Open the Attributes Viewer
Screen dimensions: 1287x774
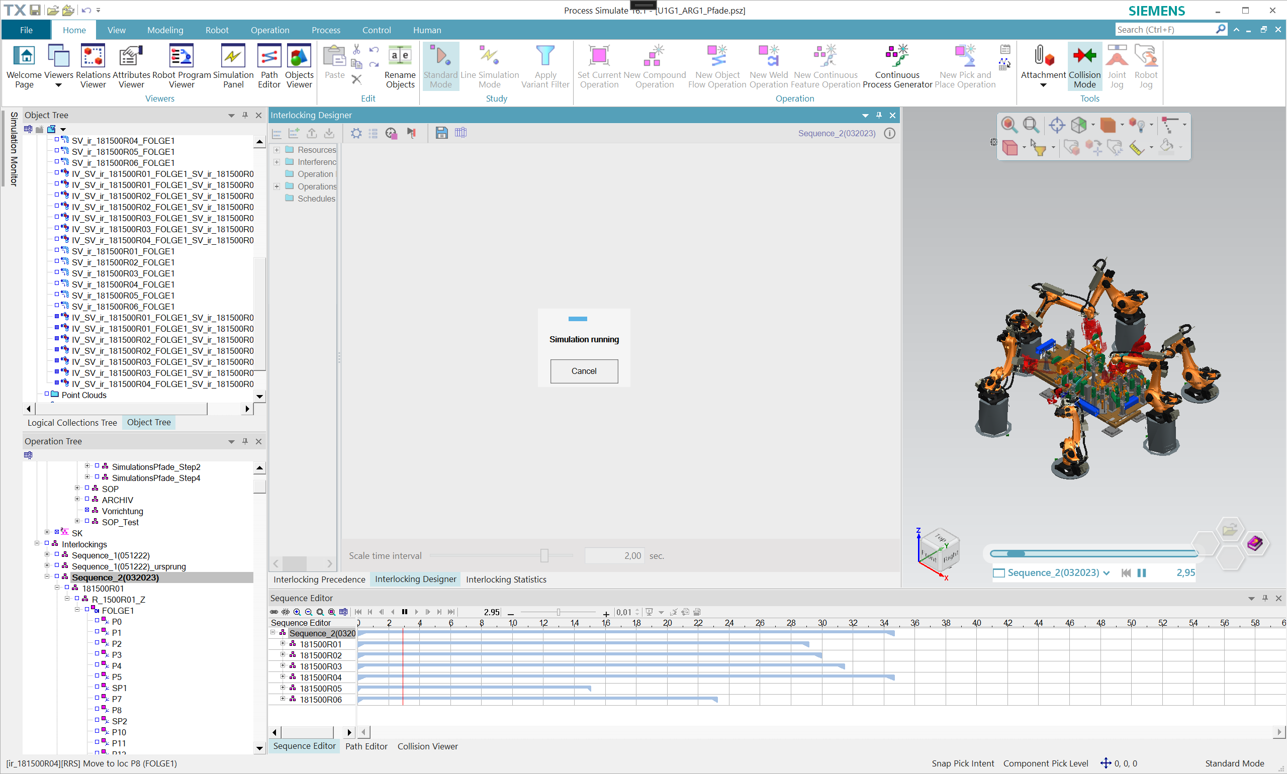(x=131, y=66)
